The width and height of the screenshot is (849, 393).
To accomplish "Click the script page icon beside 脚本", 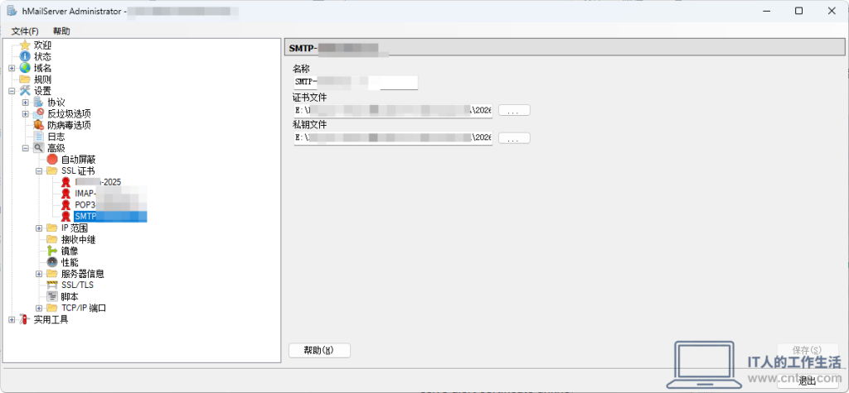I will pyautogui.click(x=52, y=296).
